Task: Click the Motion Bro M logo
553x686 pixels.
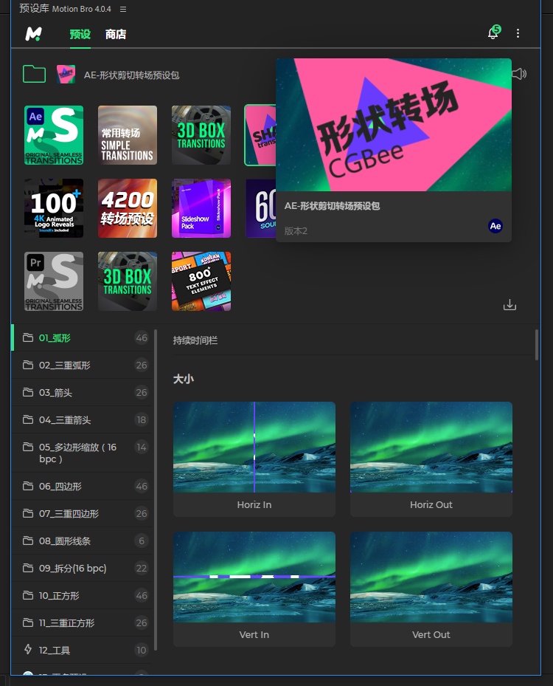Action: (34, 34)
